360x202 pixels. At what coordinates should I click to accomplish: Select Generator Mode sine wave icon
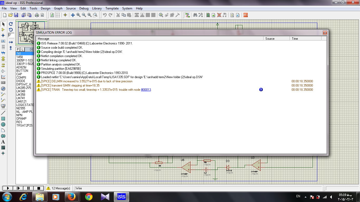3,89
